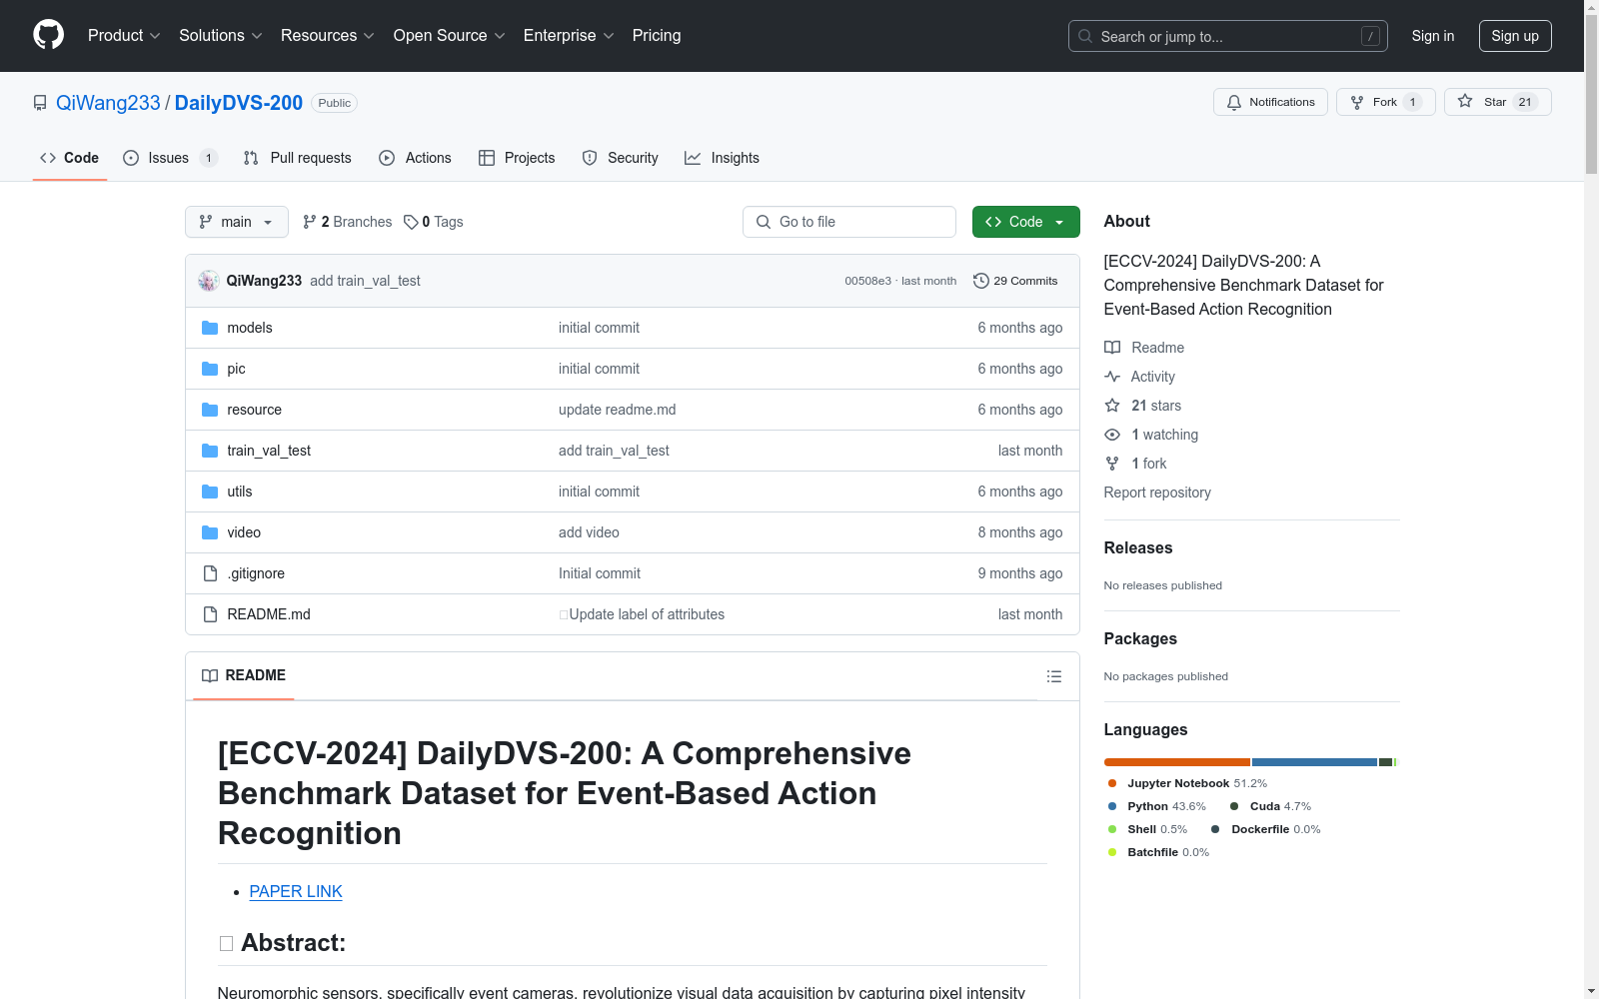Click the fork icon beside 1 fork
The height and width of the screenshot is (999, 1599).
(1112, 464)
